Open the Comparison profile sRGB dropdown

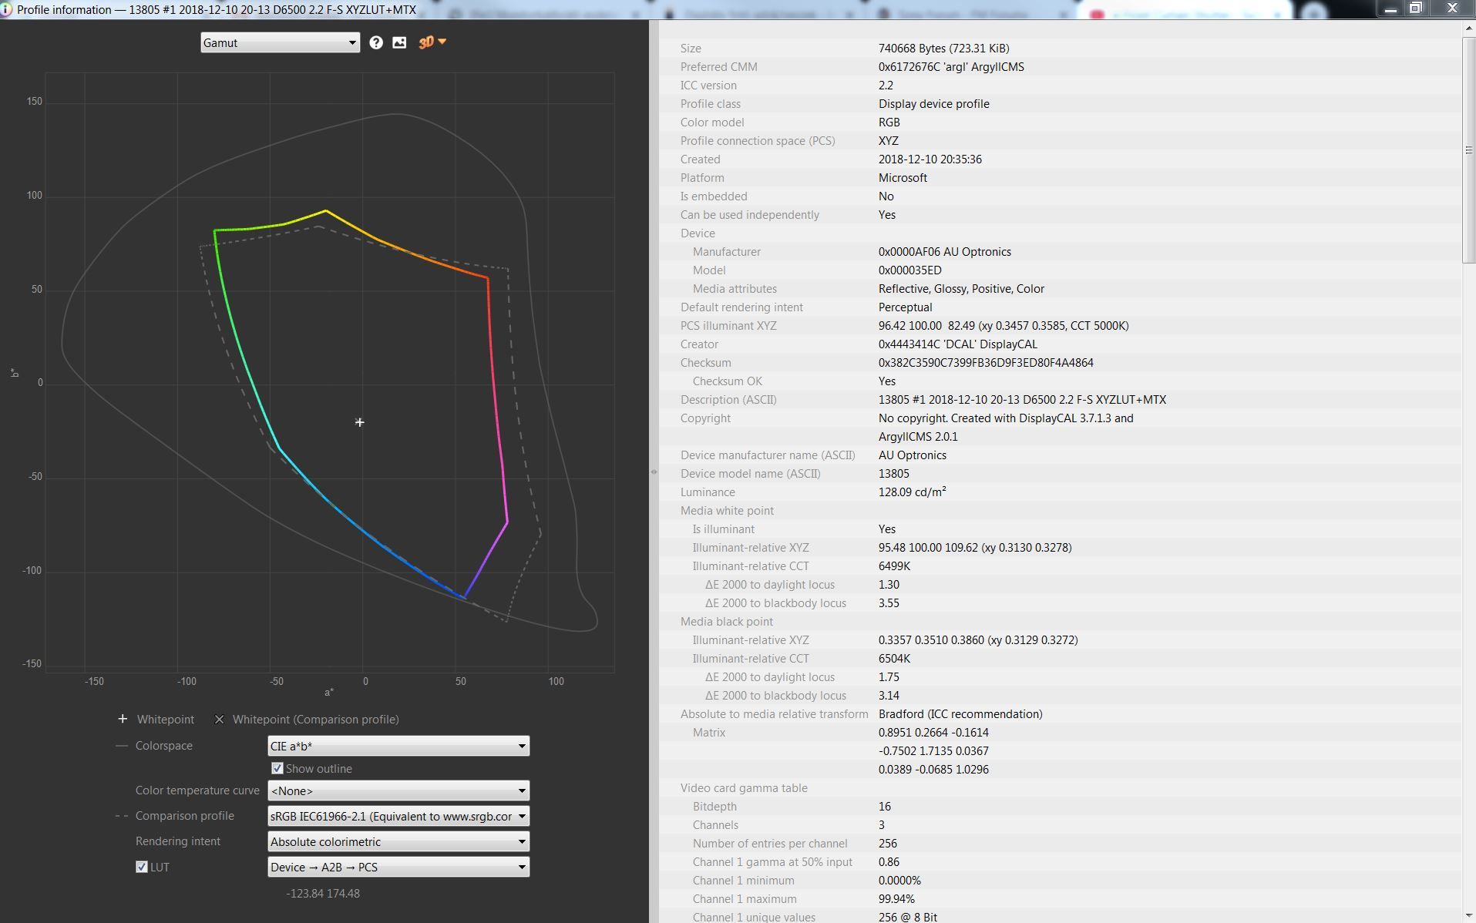coord(398,816)
